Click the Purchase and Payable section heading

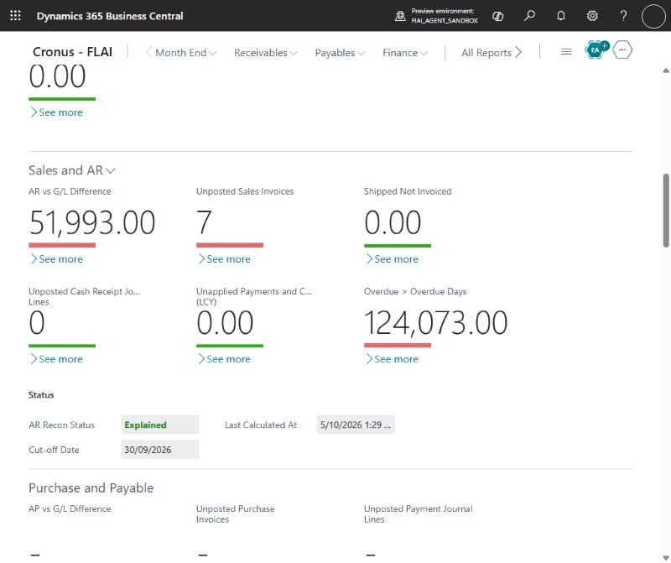(91, 488)
